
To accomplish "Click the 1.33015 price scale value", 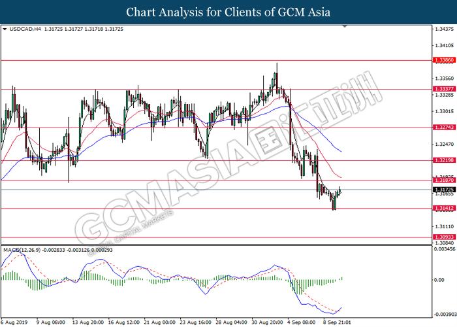I will 445,112.
